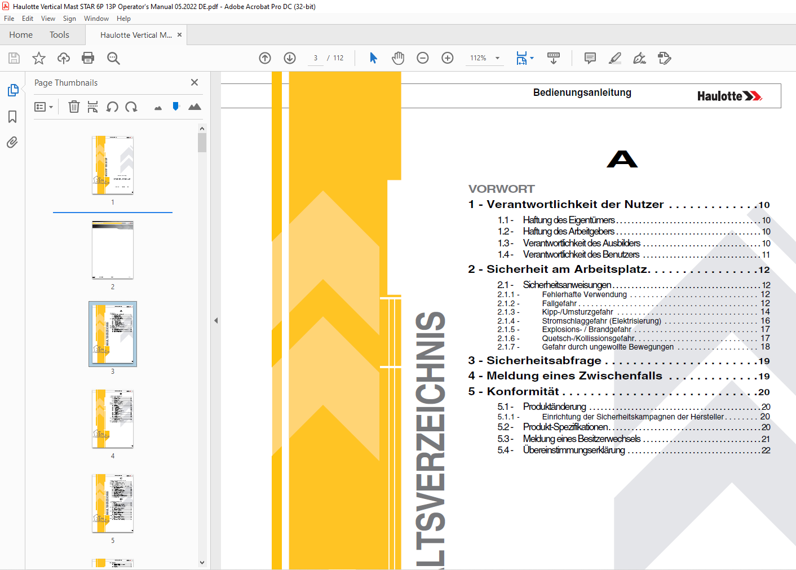This screenshot has width=796, height=570.
Task: Open '1 - Verantwortlichkeit der Nutzer' contents entry
Action: coord(619,205)
